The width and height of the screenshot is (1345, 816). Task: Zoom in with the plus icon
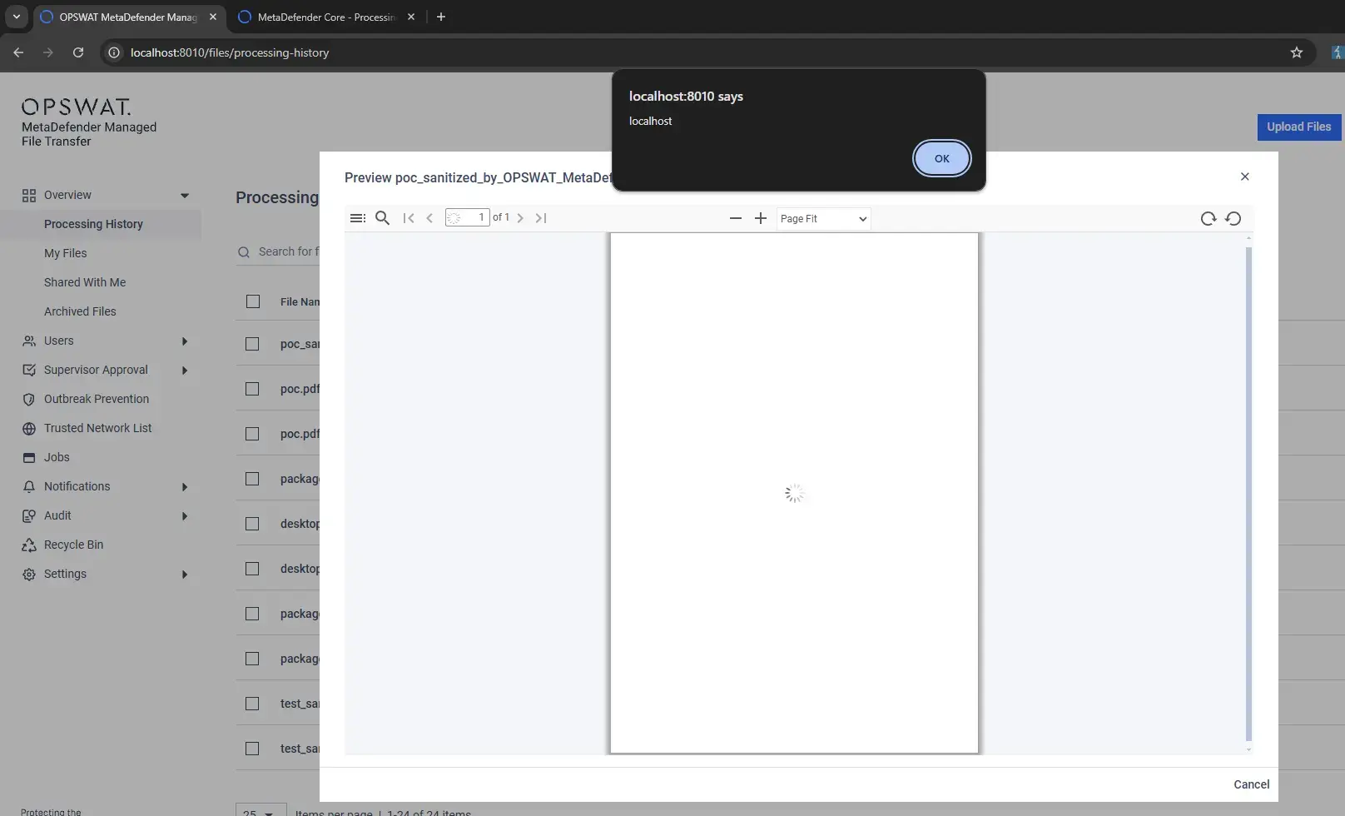760,218
